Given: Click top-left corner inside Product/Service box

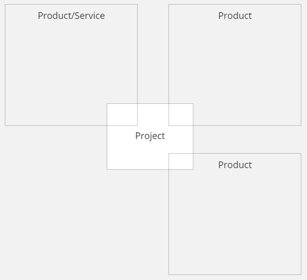Looking at the screenshot, I should pyautogui.click(x=9, y=8).
